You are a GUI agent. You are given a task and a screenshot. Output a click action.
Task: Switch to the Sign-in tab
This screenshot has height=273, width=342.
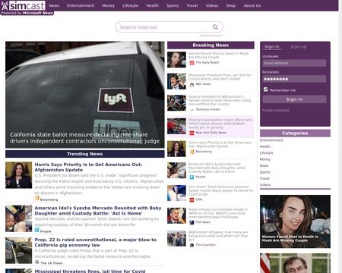(x=272, y=47)
